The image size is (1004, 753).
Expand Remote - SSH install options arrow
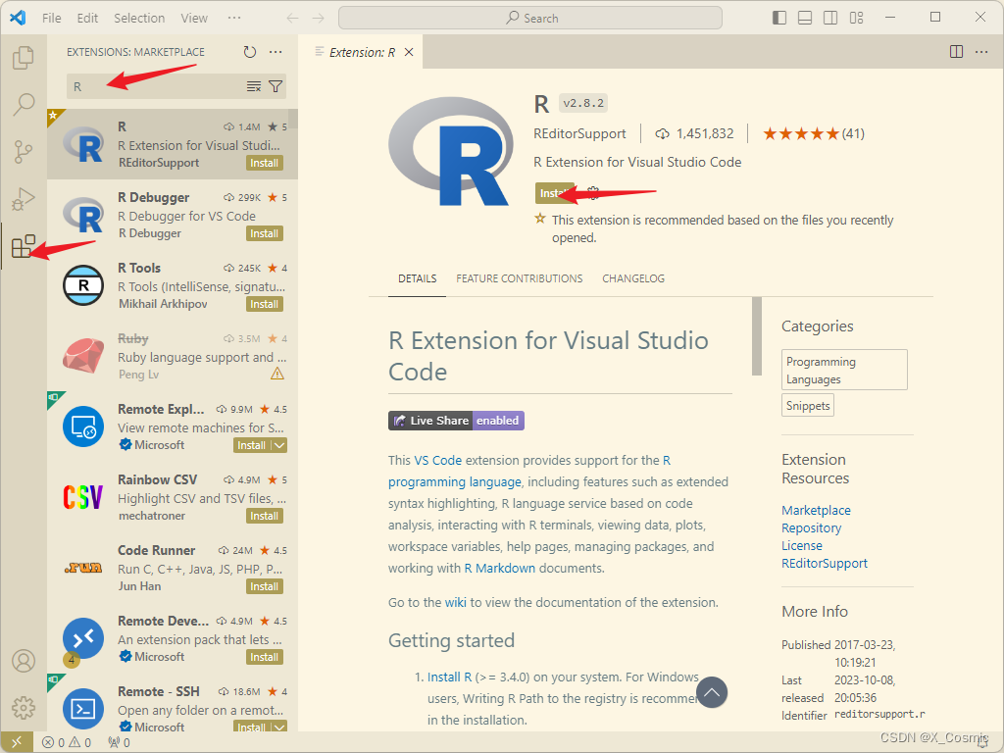coord(279,728)
